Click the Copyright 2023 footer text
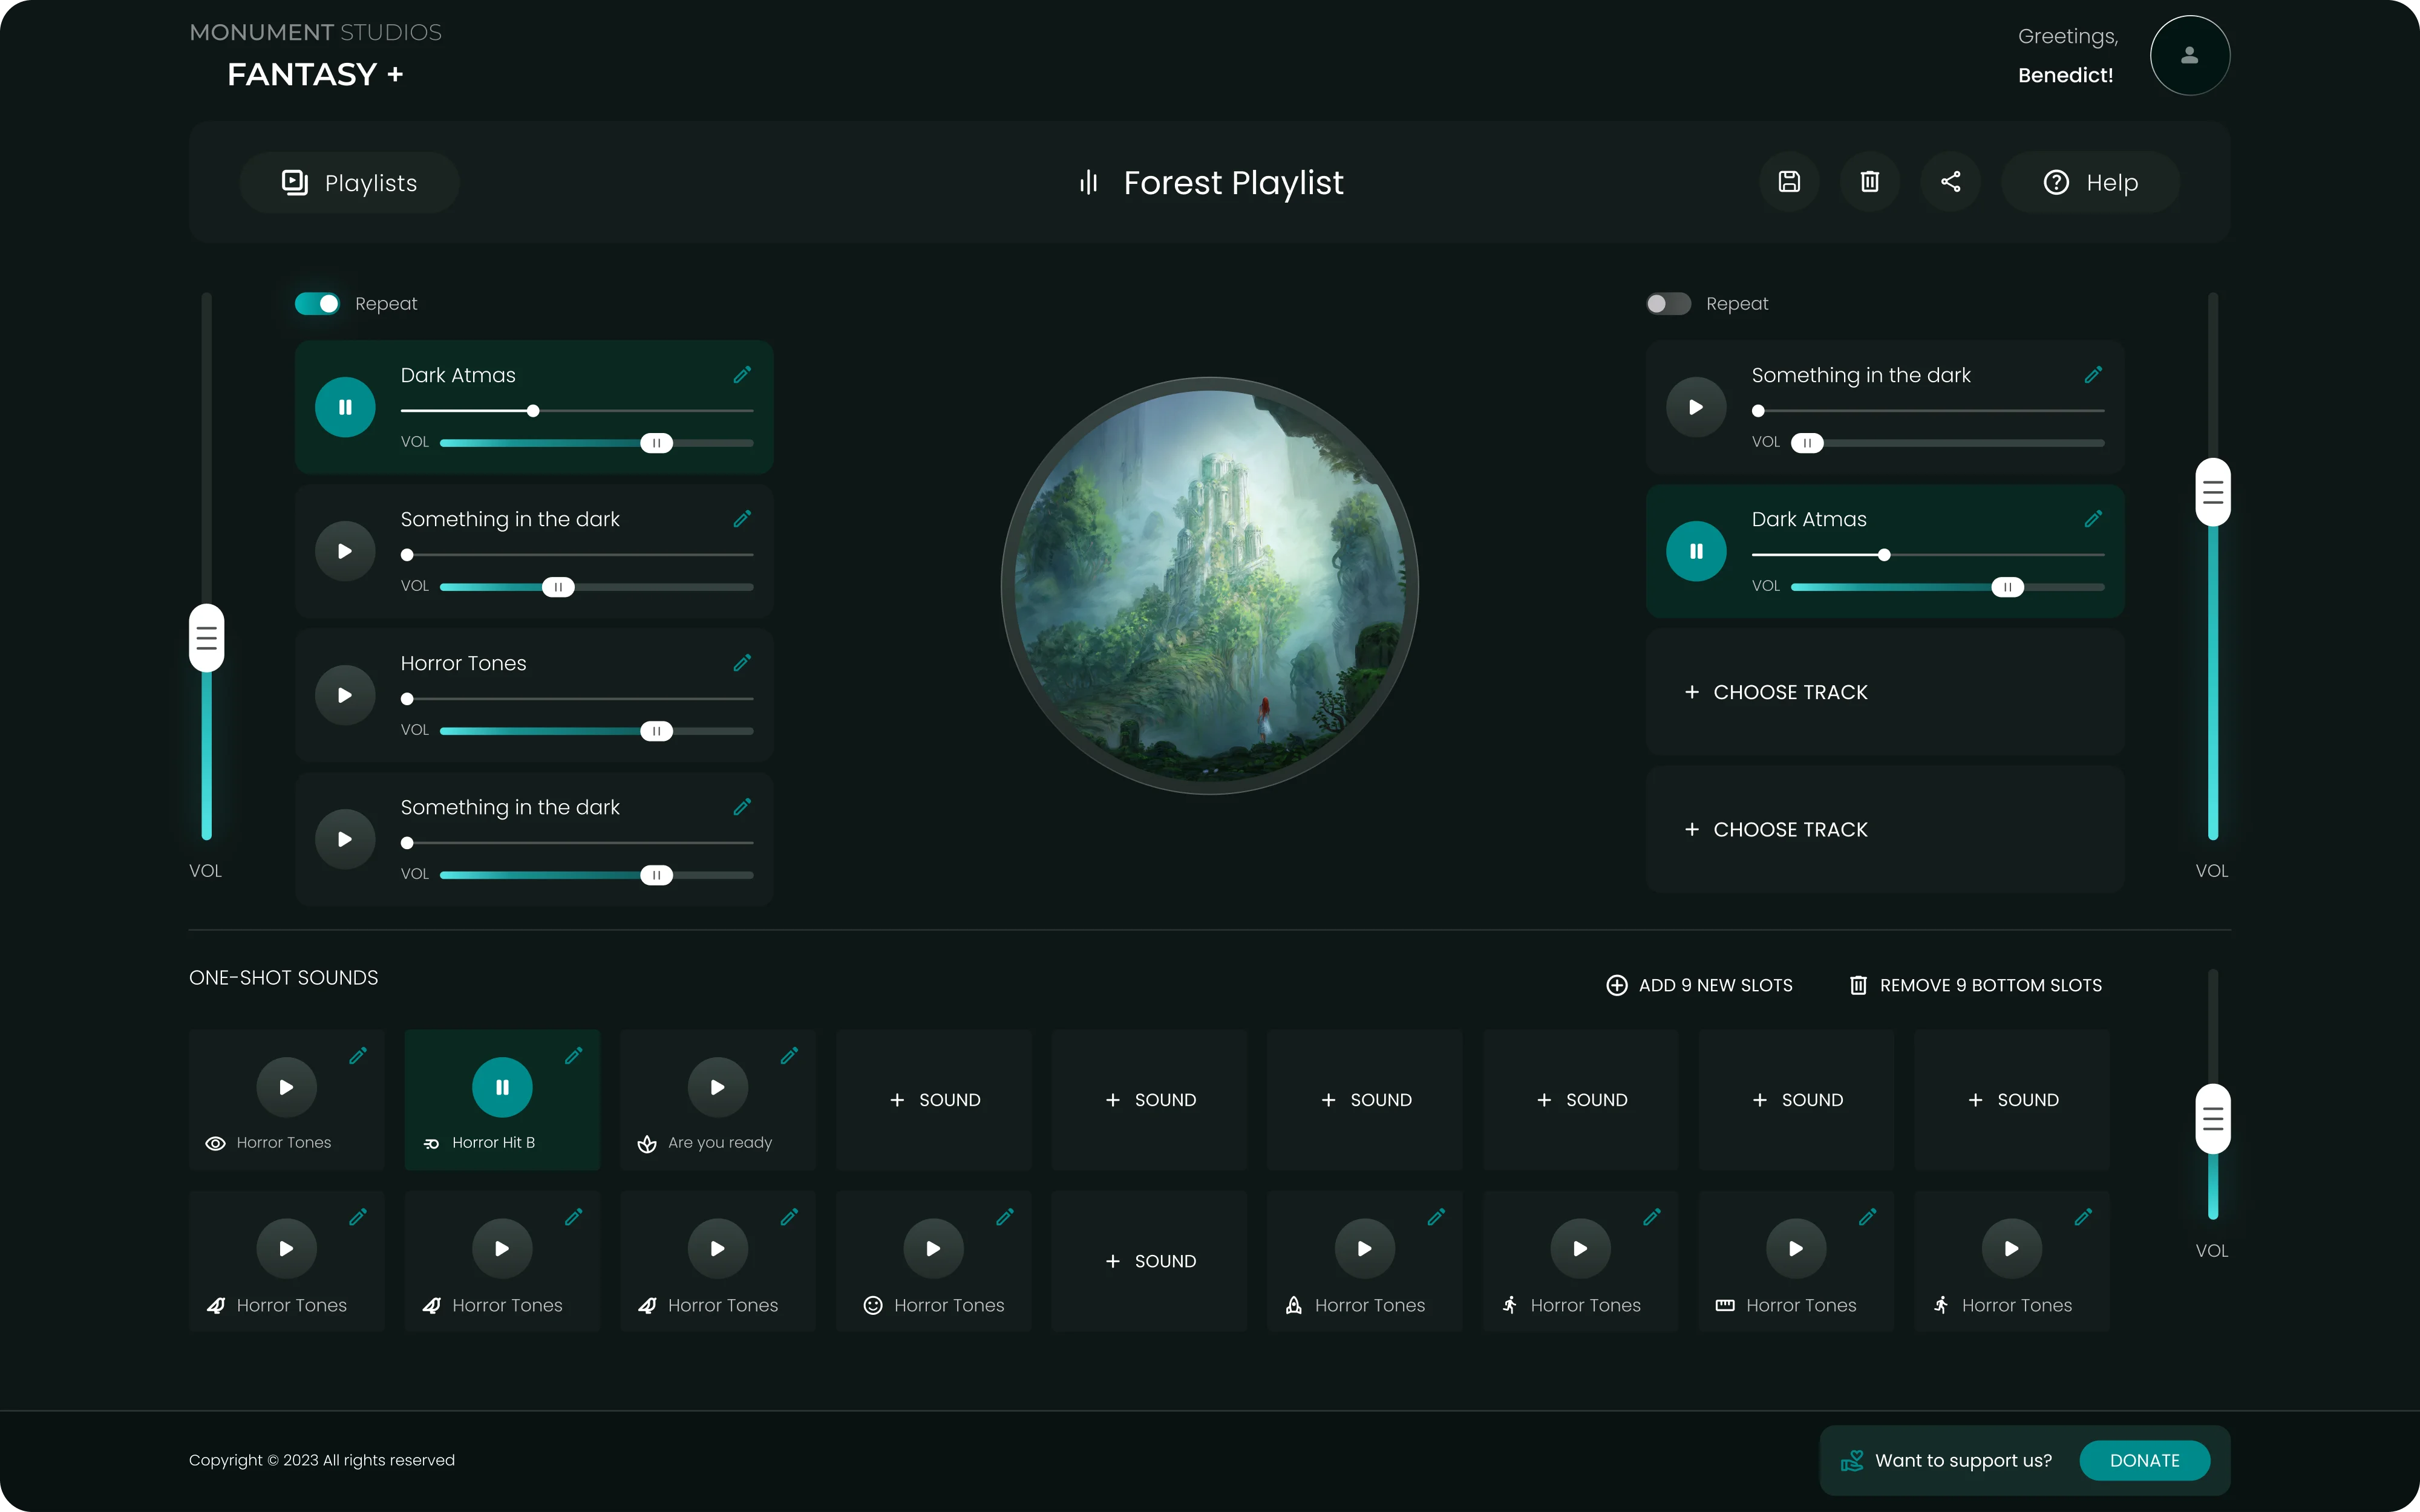The height and width of the screenshot is (1512, 2420). click(322, 1460)
